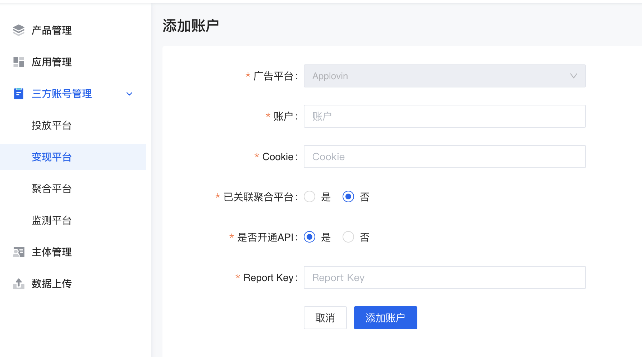The width and height of the screenshot is (642, 357).
Task: Select 否 for 是否开通API
Action: (x=348, y=237)
